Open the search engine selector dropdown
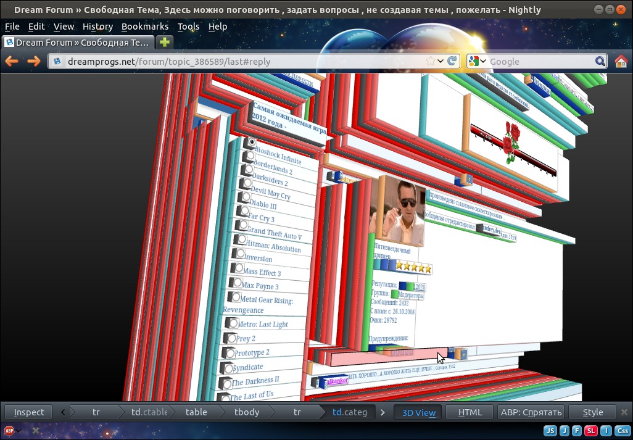 coord(483,61)
